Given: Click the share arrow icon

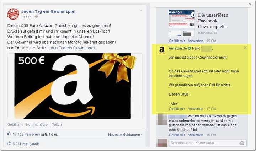Looking at the screenshot, I should pyautogui.click(x=9, y=144).
